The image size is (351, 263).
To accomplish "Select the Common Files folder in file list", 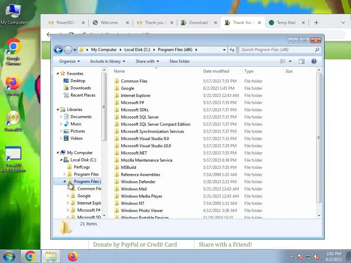I will coord(134,81).
